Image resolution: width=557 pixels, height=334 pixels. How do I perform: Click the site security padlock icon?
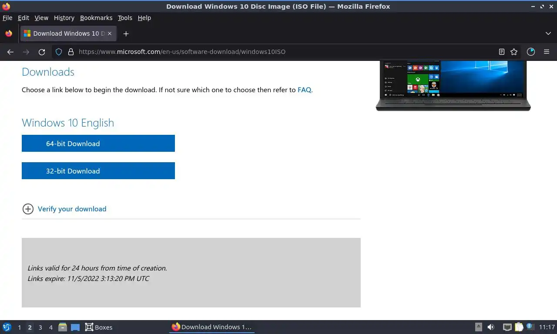pos(71,52)
